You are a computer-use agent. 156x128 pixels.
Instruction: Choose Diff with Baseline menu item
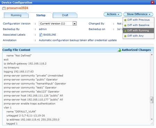coord(138,25)
